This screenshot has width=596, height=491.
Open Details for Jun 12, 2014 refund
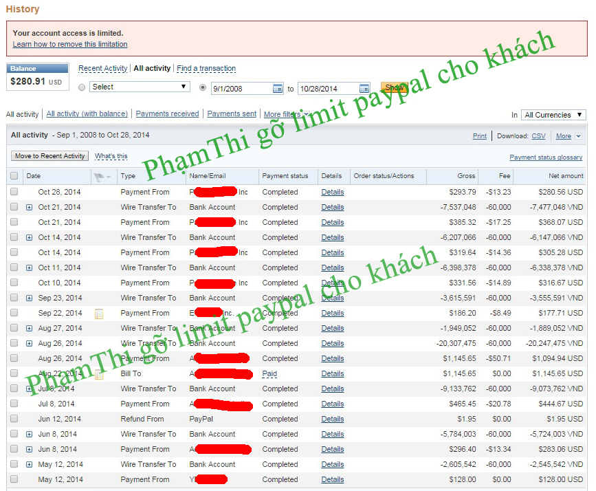click(x=333, y=419)
